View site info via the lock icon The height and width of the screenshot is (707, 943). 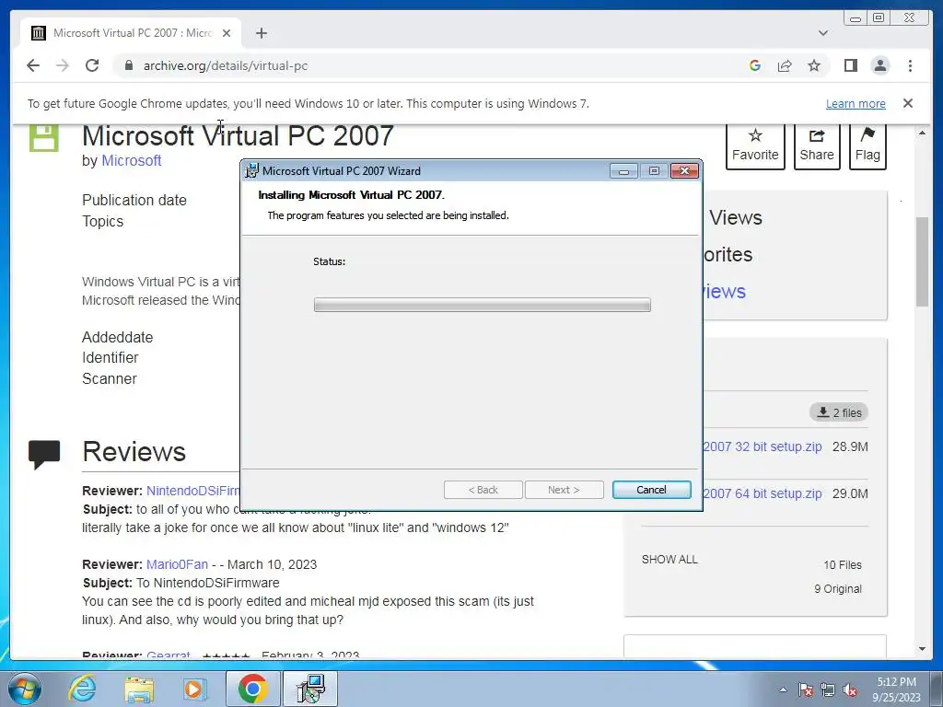[x=128, y=65]
